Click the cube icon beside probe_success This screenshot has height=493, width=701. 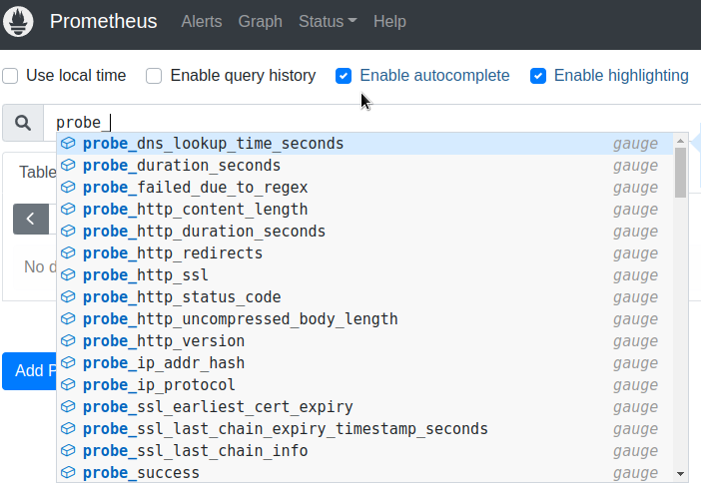[68, 472]
